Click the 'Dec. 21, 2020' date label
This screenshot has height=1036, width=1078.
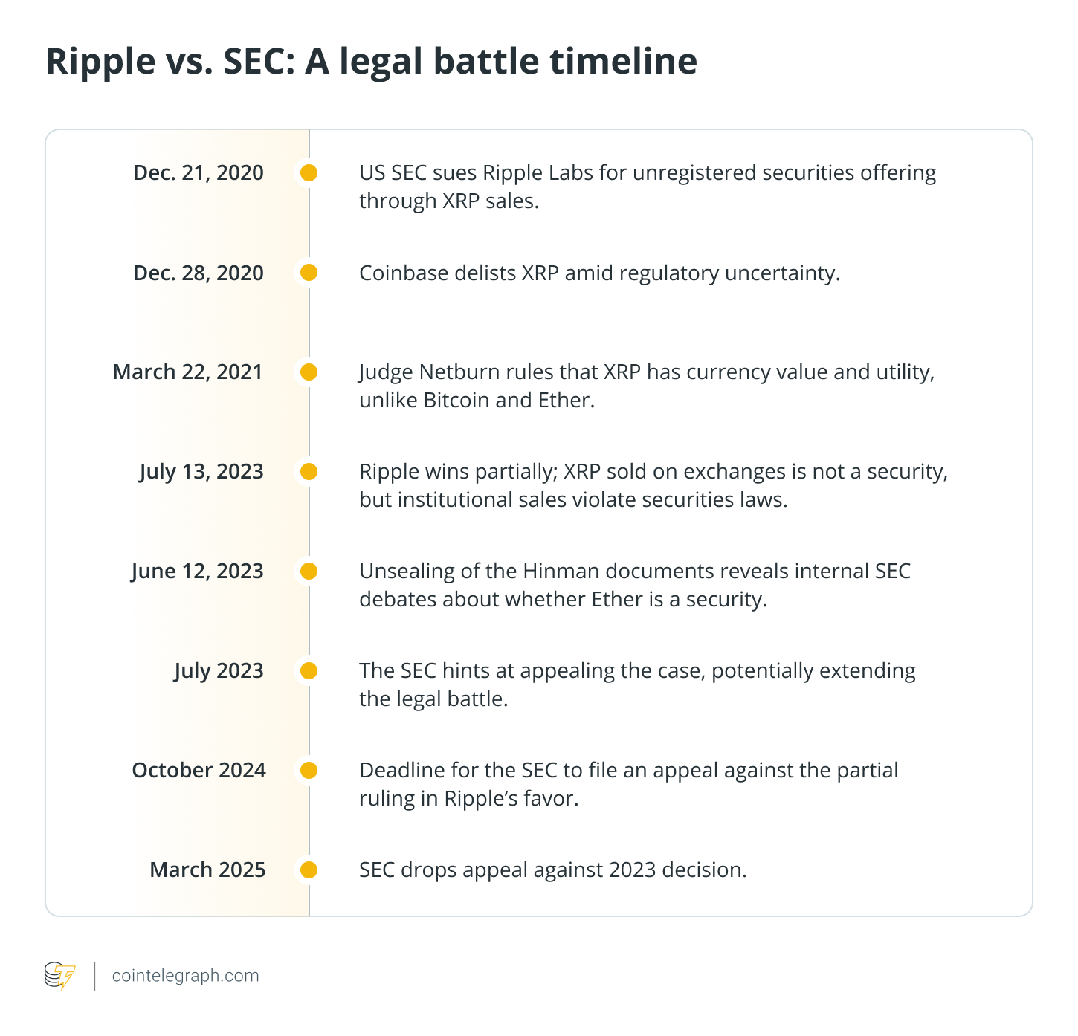point(199,173)
